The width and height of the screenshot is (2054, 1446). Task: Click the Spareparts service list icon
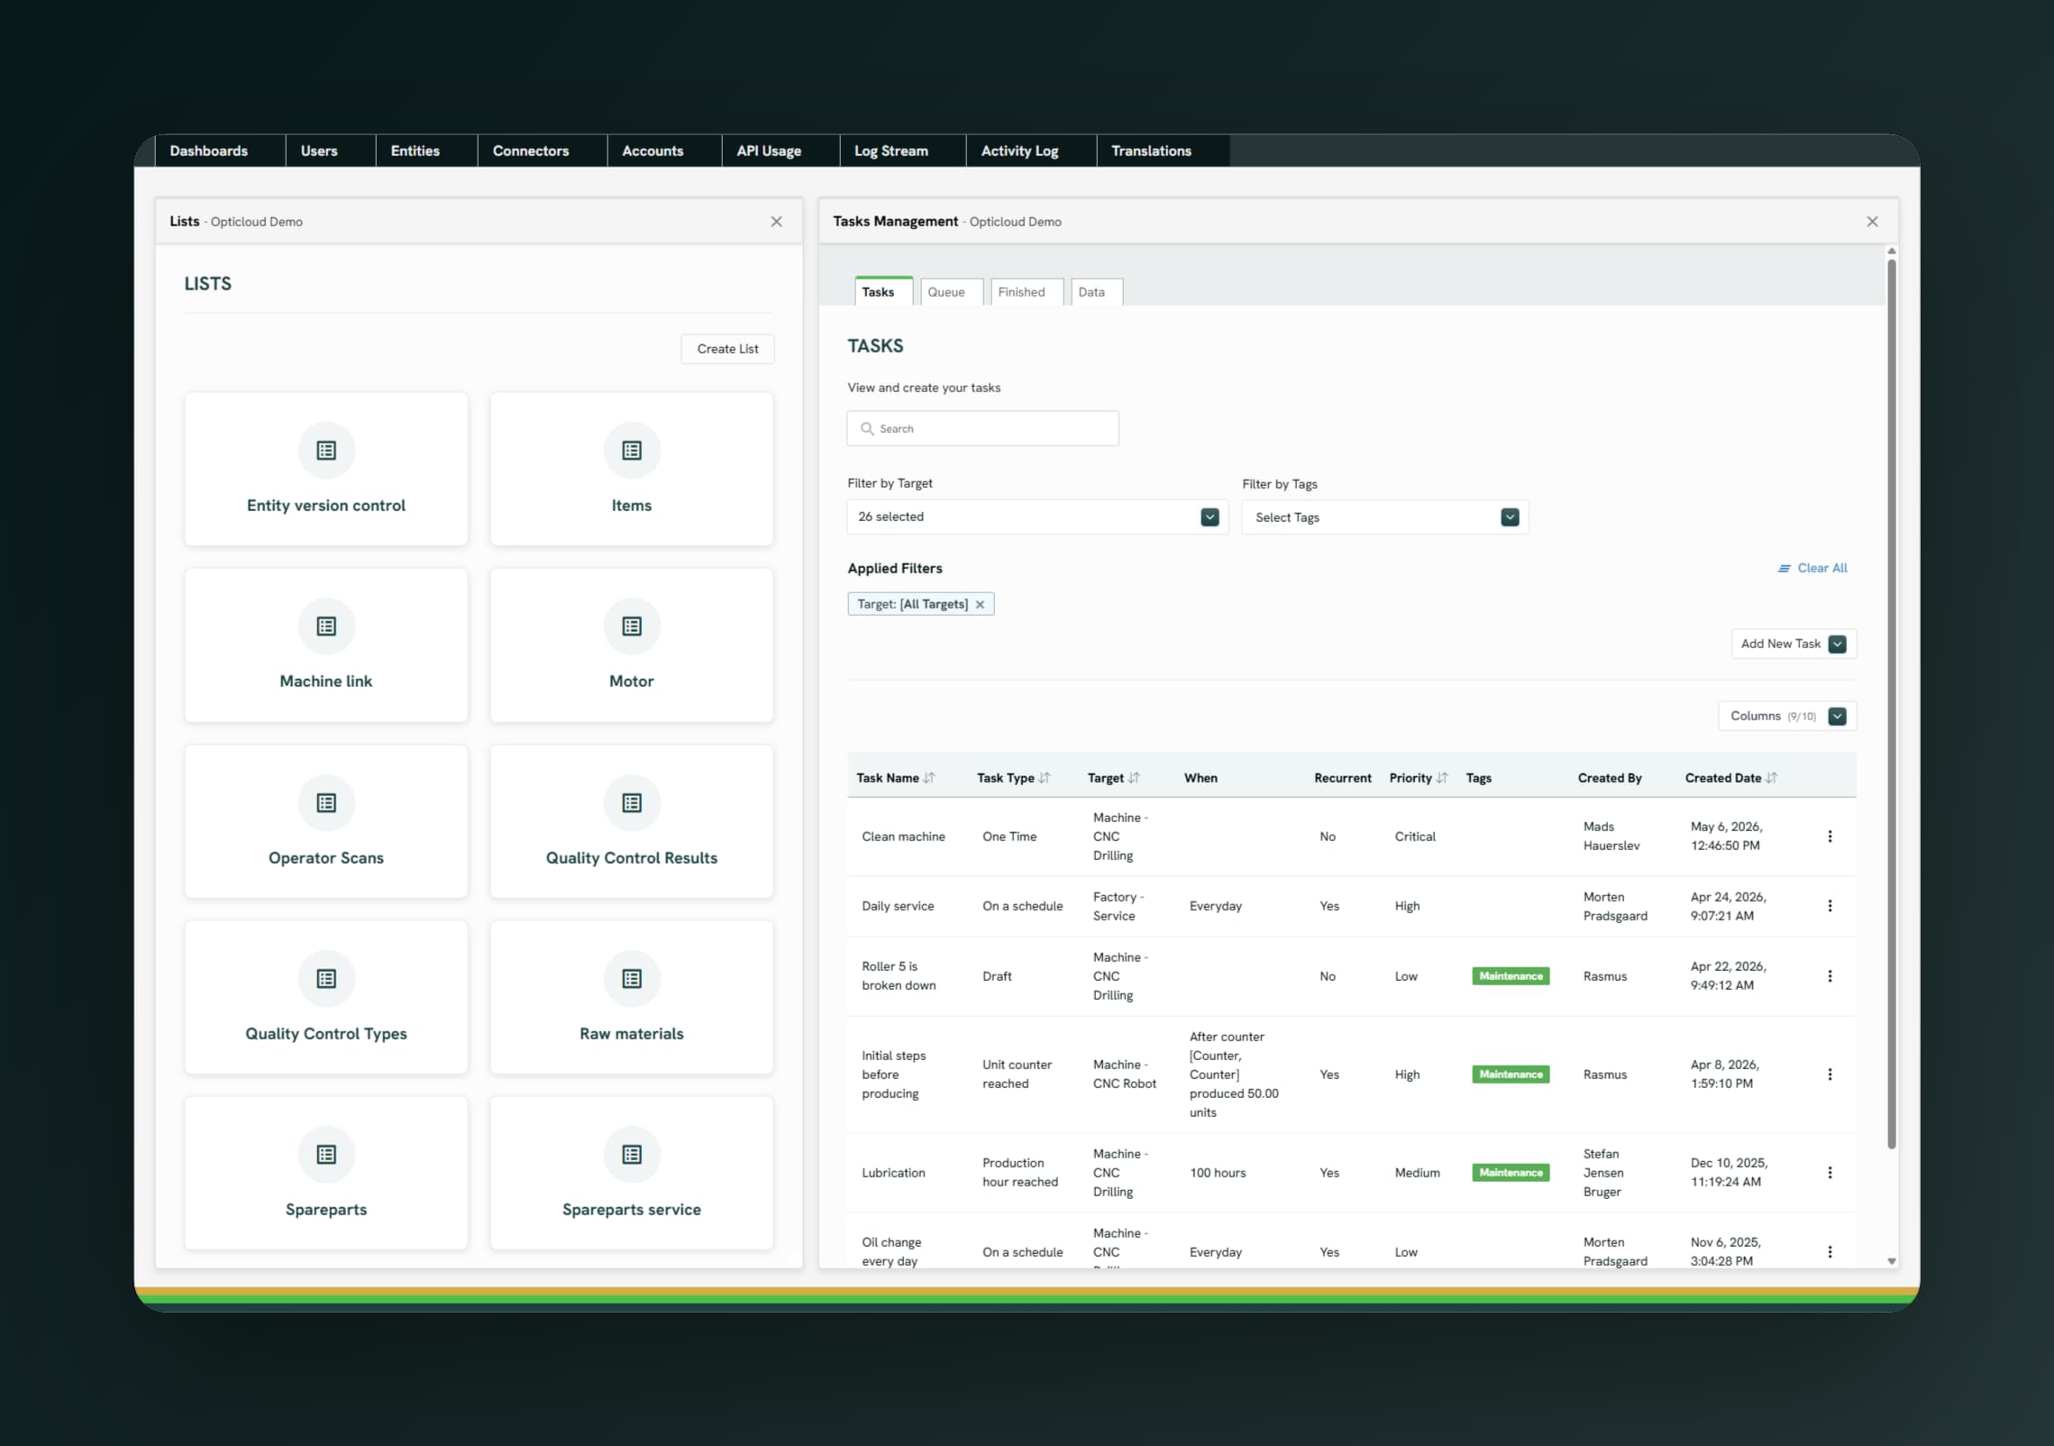632,1154
